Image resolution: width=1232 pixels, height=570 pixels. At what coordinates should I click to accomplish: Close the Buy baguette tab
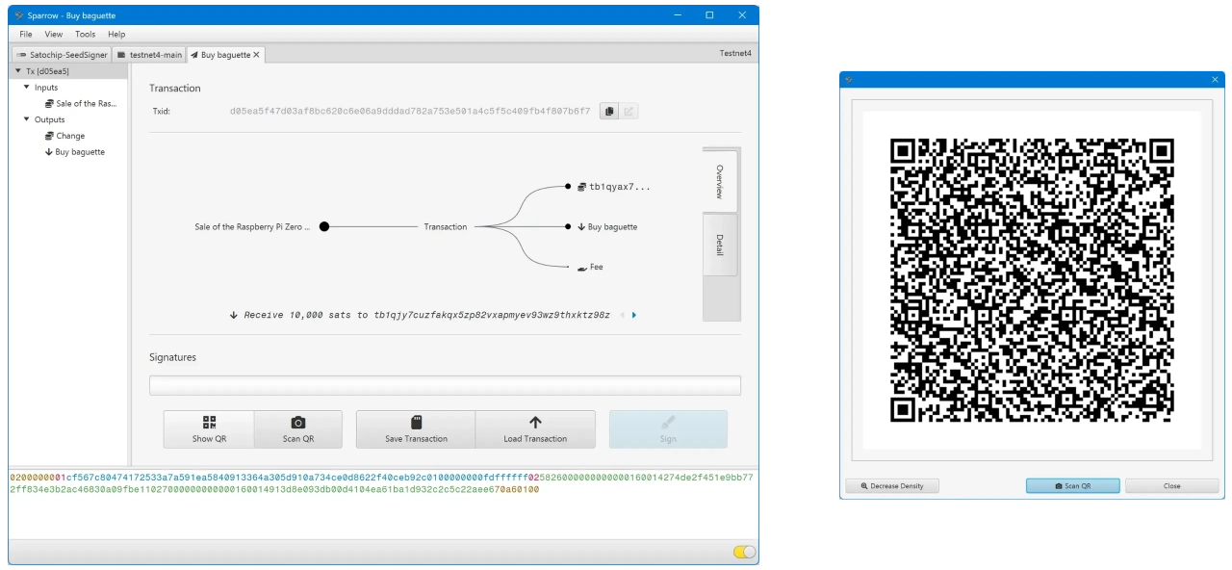pyautogui.click(x=257, y=55)
